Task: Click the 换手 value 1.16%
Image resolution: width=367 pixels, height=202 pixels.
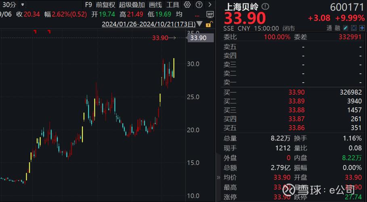Action: [351, 138]
